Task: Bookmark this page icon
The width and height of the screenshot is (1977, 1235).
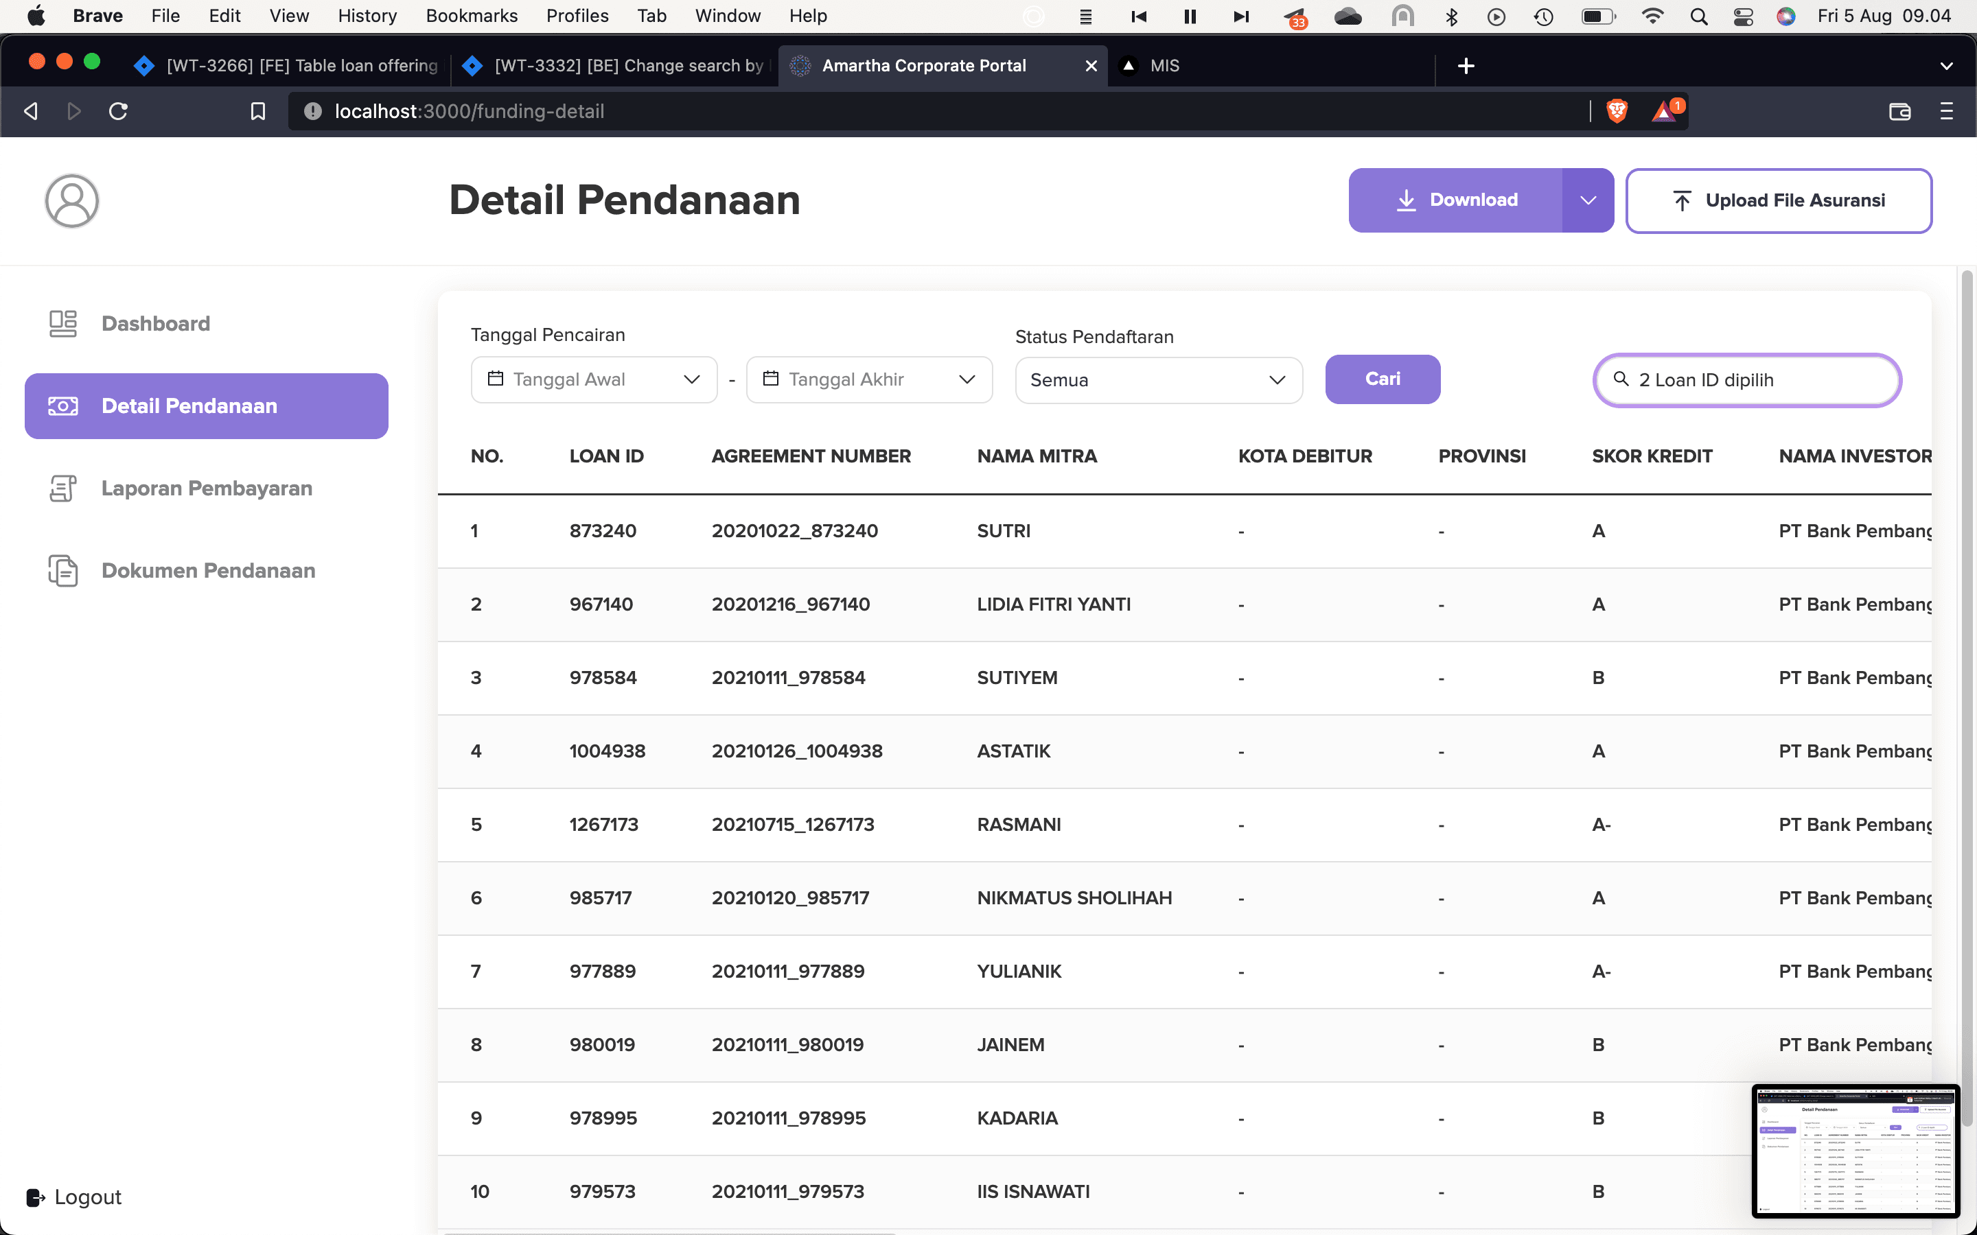Action: point(258,111)
